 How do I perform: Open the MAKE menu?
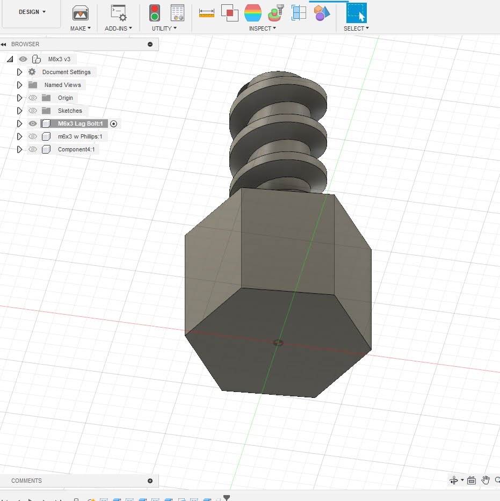point(81,28)
